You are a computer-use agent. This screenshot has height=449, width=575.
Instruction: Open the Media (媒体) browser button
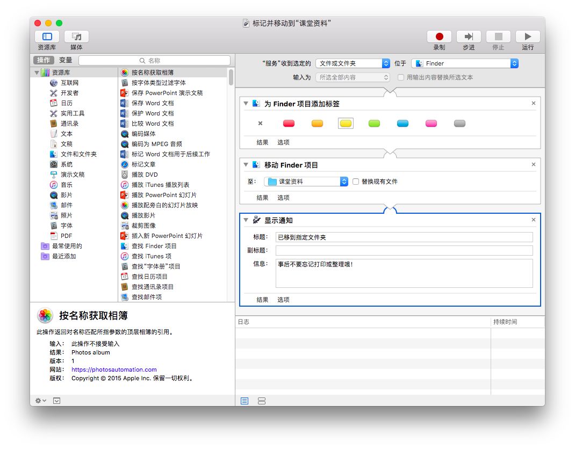(x=76, y=37)
